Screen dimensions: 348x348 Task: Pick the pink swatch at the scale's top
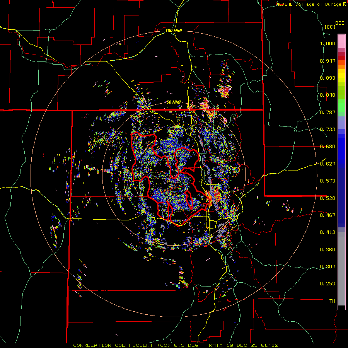point(341,41)
